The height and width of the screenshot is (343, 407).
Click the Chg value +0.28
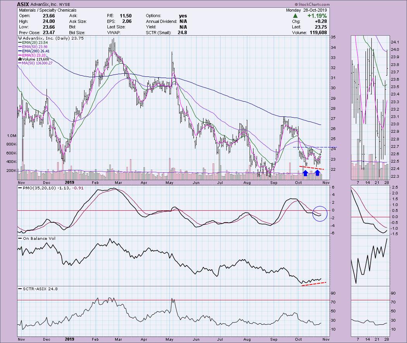point(320,21)
